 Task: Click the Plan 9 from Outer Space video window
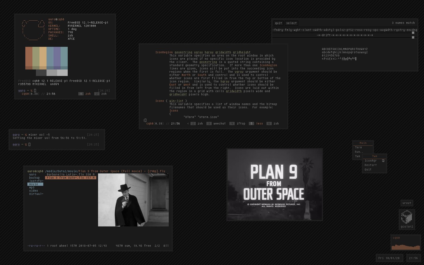click(x=275, y=185)
